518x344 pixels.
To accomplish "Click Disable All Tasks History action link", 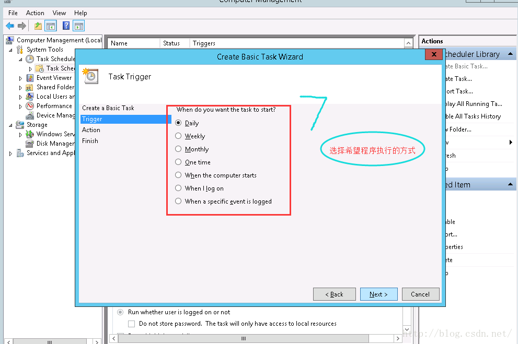I will [x=473, y=116].
